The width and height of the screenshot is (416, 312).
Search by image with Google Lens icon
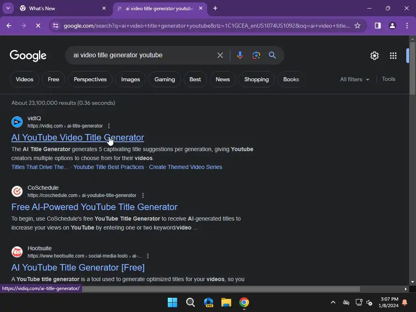[256, 55]
